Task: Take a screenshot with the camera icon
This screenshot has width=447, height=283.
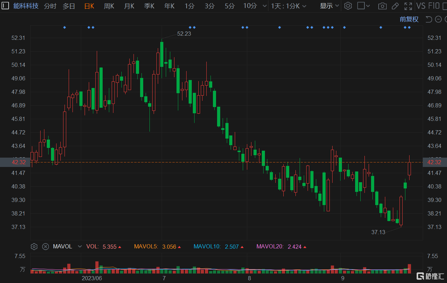Action: tap(382, 6)
